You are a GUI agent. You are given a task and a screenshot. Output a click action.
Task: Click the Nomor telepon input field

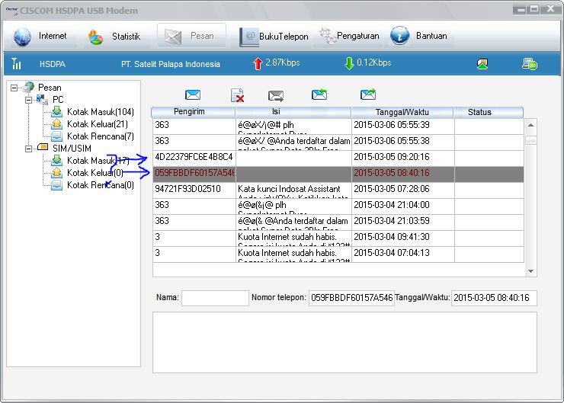click(x=351, y=298)
